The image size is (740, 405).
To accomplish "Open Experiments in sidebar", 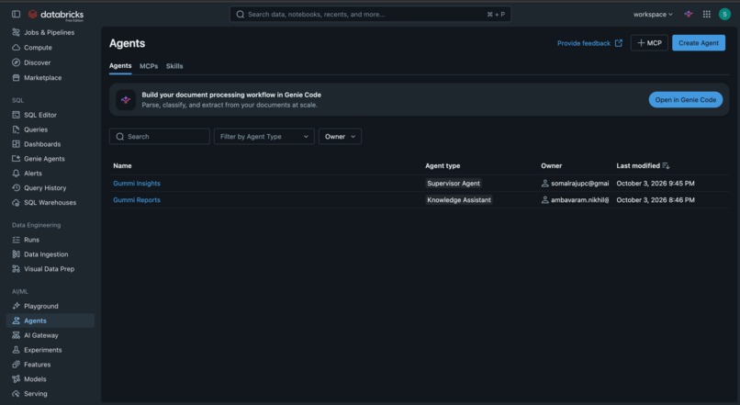I will coord(42,350).
